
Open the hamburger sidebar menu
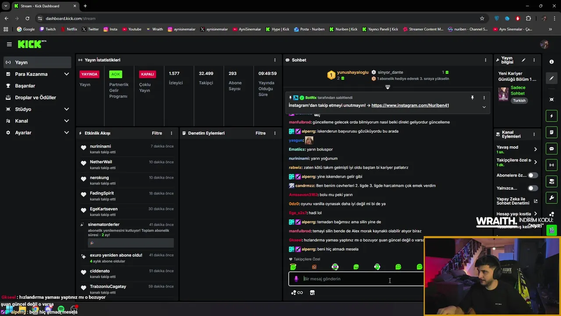coord(9,44)
